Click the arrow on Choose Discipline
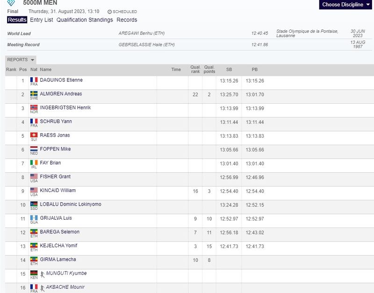The height and width of the screenshot is (293, 374). click(x=368, y=5)
